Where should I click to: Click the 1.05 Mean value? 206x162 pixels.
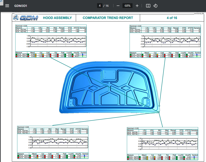click(34, 157)
